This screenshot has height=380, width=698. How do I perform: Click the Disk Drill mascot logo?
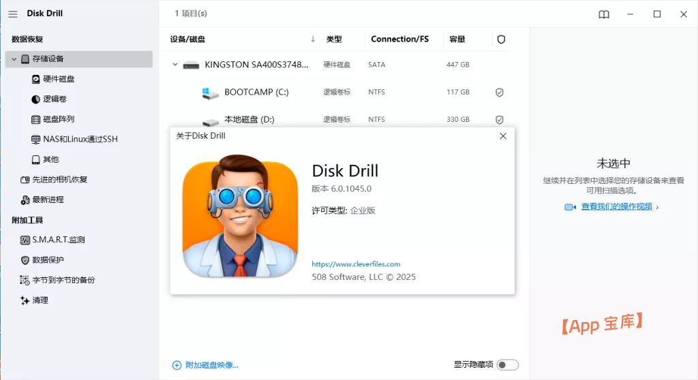click(x=240, y=216)
